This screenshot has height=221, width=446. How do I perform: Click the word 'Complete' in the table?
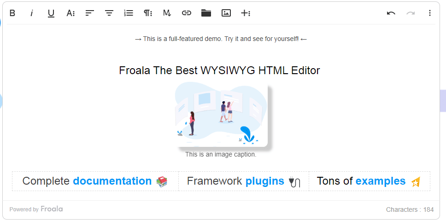pyautogui.click(x=46, y=181)
